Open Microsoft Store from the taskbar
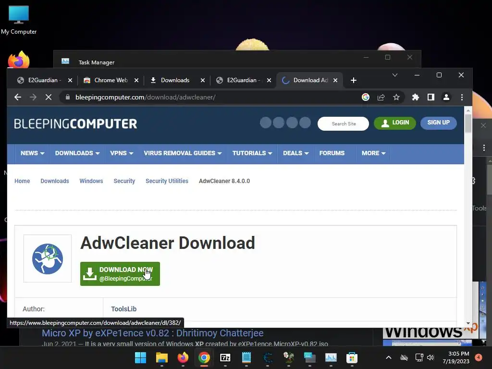492x369 pixels. [352, 357]
